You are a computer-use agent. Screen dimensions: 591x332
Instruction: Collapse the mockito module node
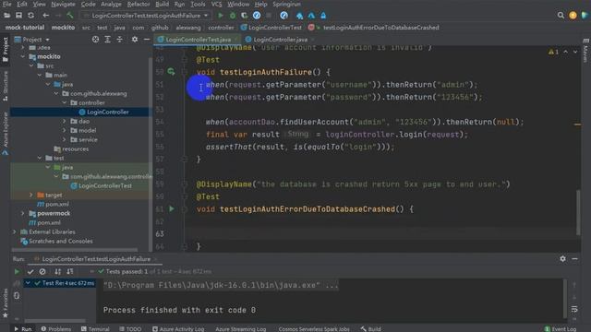click(x=23, y=56)
